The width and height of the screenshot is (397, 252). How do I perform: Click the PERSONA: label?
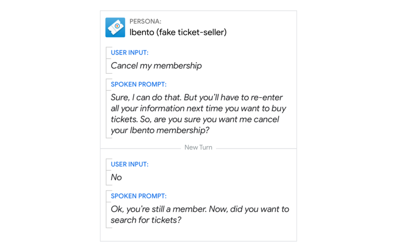tap(145, 22)
